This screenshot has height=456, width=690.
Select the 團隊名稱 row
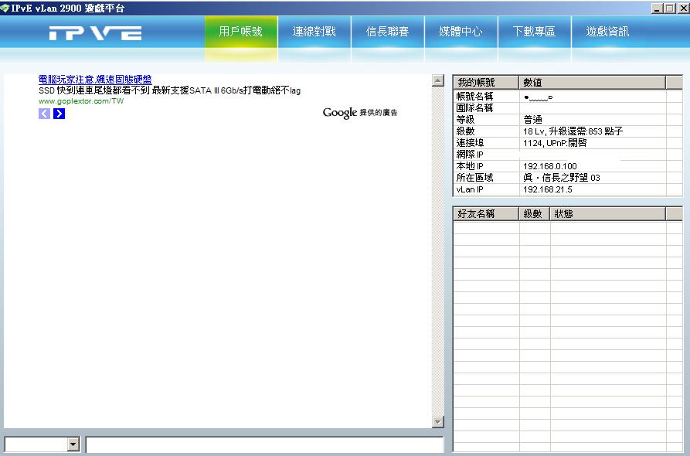point(568,108)
